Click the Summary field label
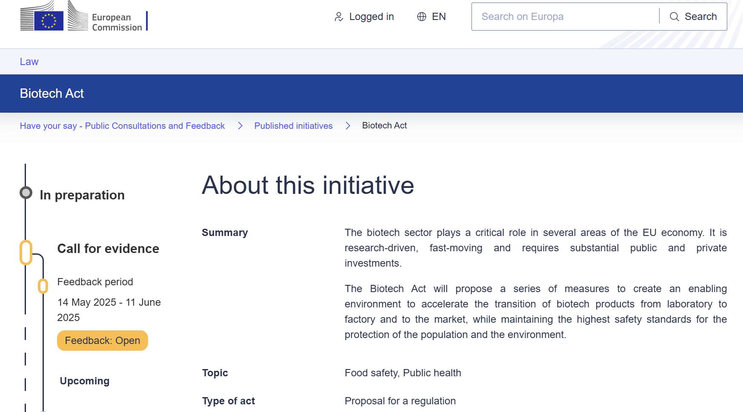This screenshot has height=412, width=743. (225, 233)
